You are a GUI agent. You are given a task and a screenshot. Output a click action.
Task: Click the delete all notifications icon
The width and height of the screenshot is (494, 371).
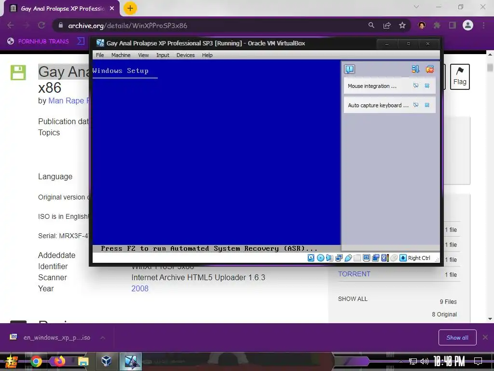click(429, 69)
